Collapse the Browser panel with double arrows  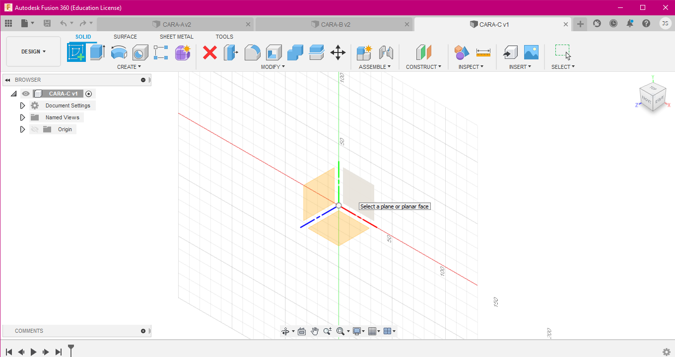7,80
